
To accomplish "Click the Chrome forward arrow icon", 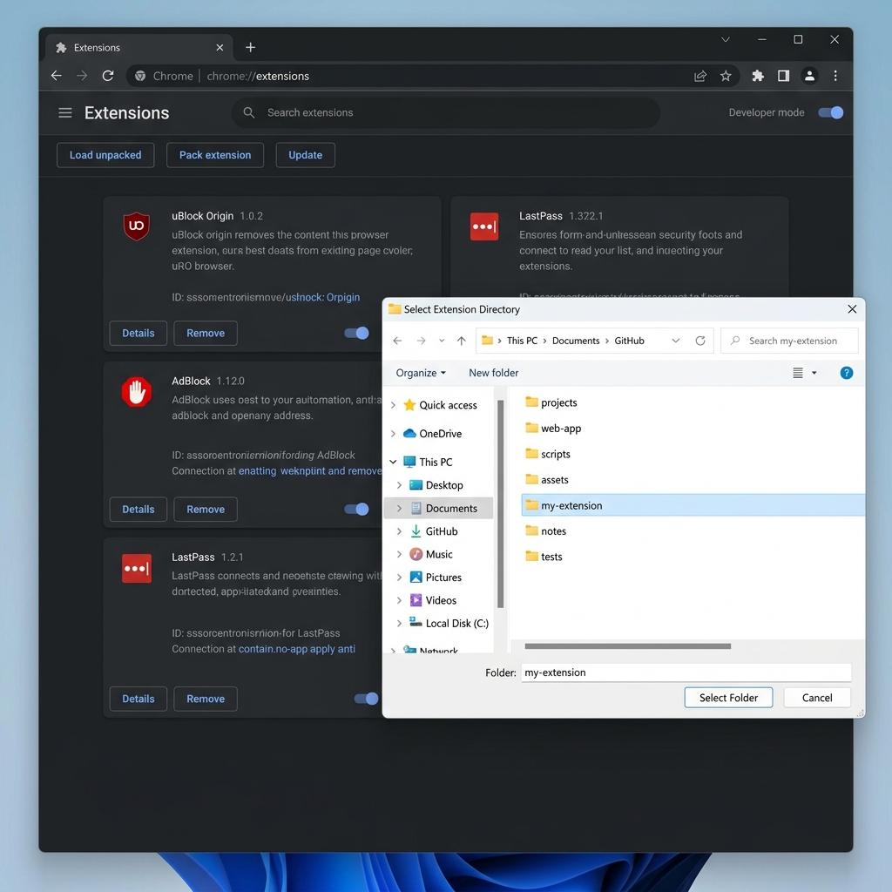I will click(x=82, y=76).
